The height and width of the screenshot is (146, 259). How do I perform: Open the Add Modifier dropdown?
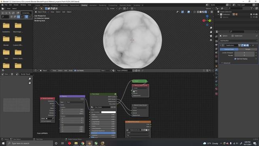(x=238, y=41)
